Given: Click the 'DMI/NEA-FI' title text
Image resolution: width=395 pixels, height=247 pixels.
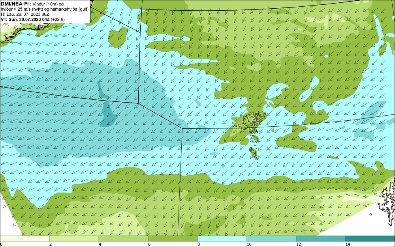Looking at the screenshot, I should pos(15,4).
